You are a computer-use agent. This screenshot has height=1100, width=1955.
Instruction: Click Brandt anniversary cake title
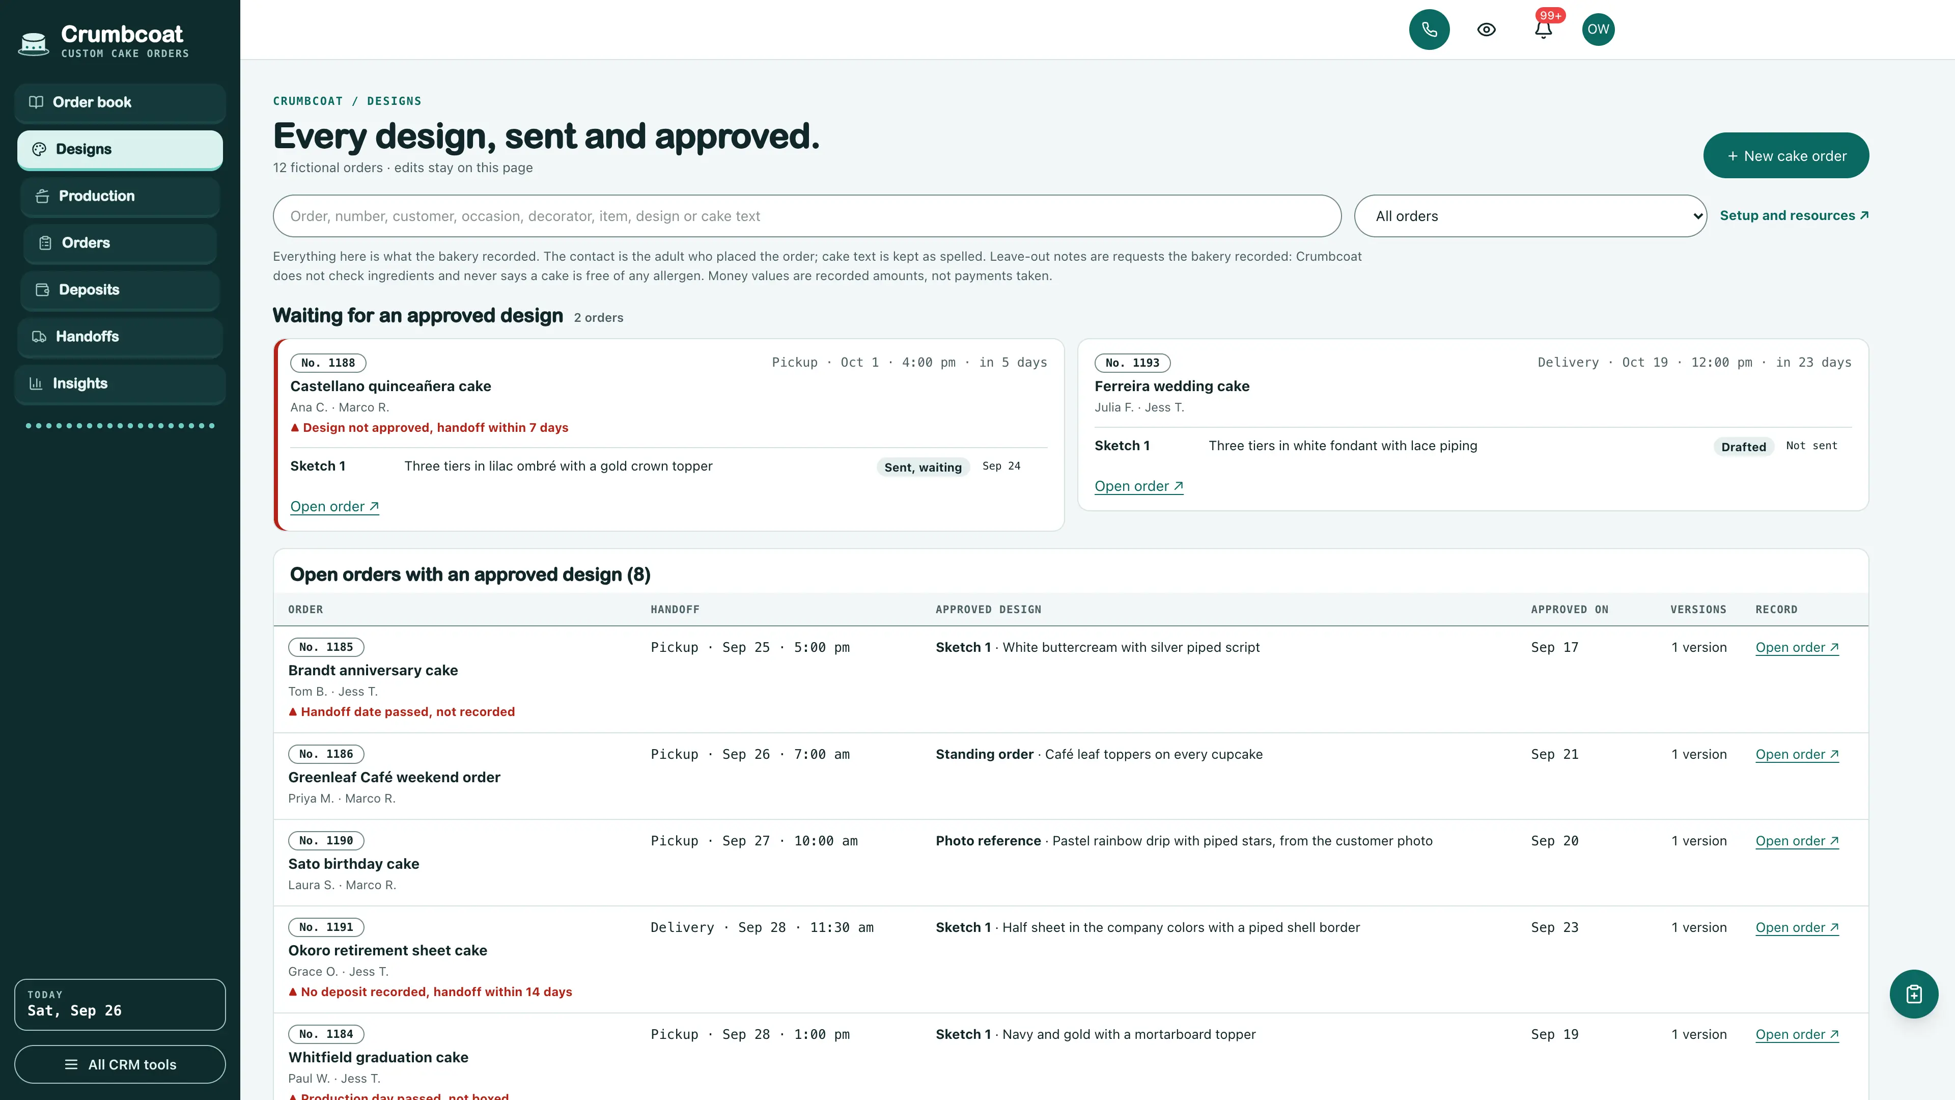(x=373, y=670)
